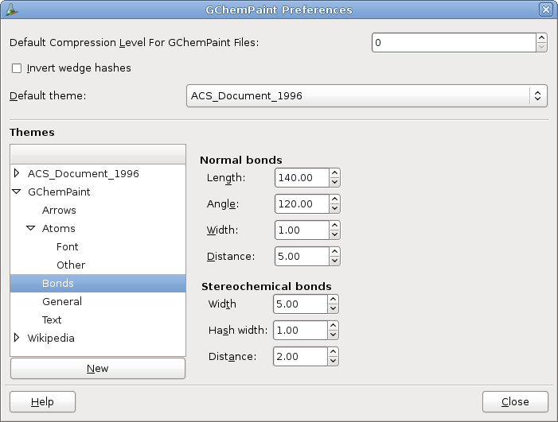The width and height of the screenshot is (558, 422).
Task: Decrease the Normal bonds Angle value
Action: (x=334, y=208)
